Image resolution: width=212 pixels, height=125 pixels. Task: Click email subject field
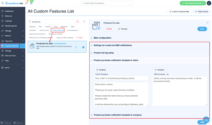[121, 78]
